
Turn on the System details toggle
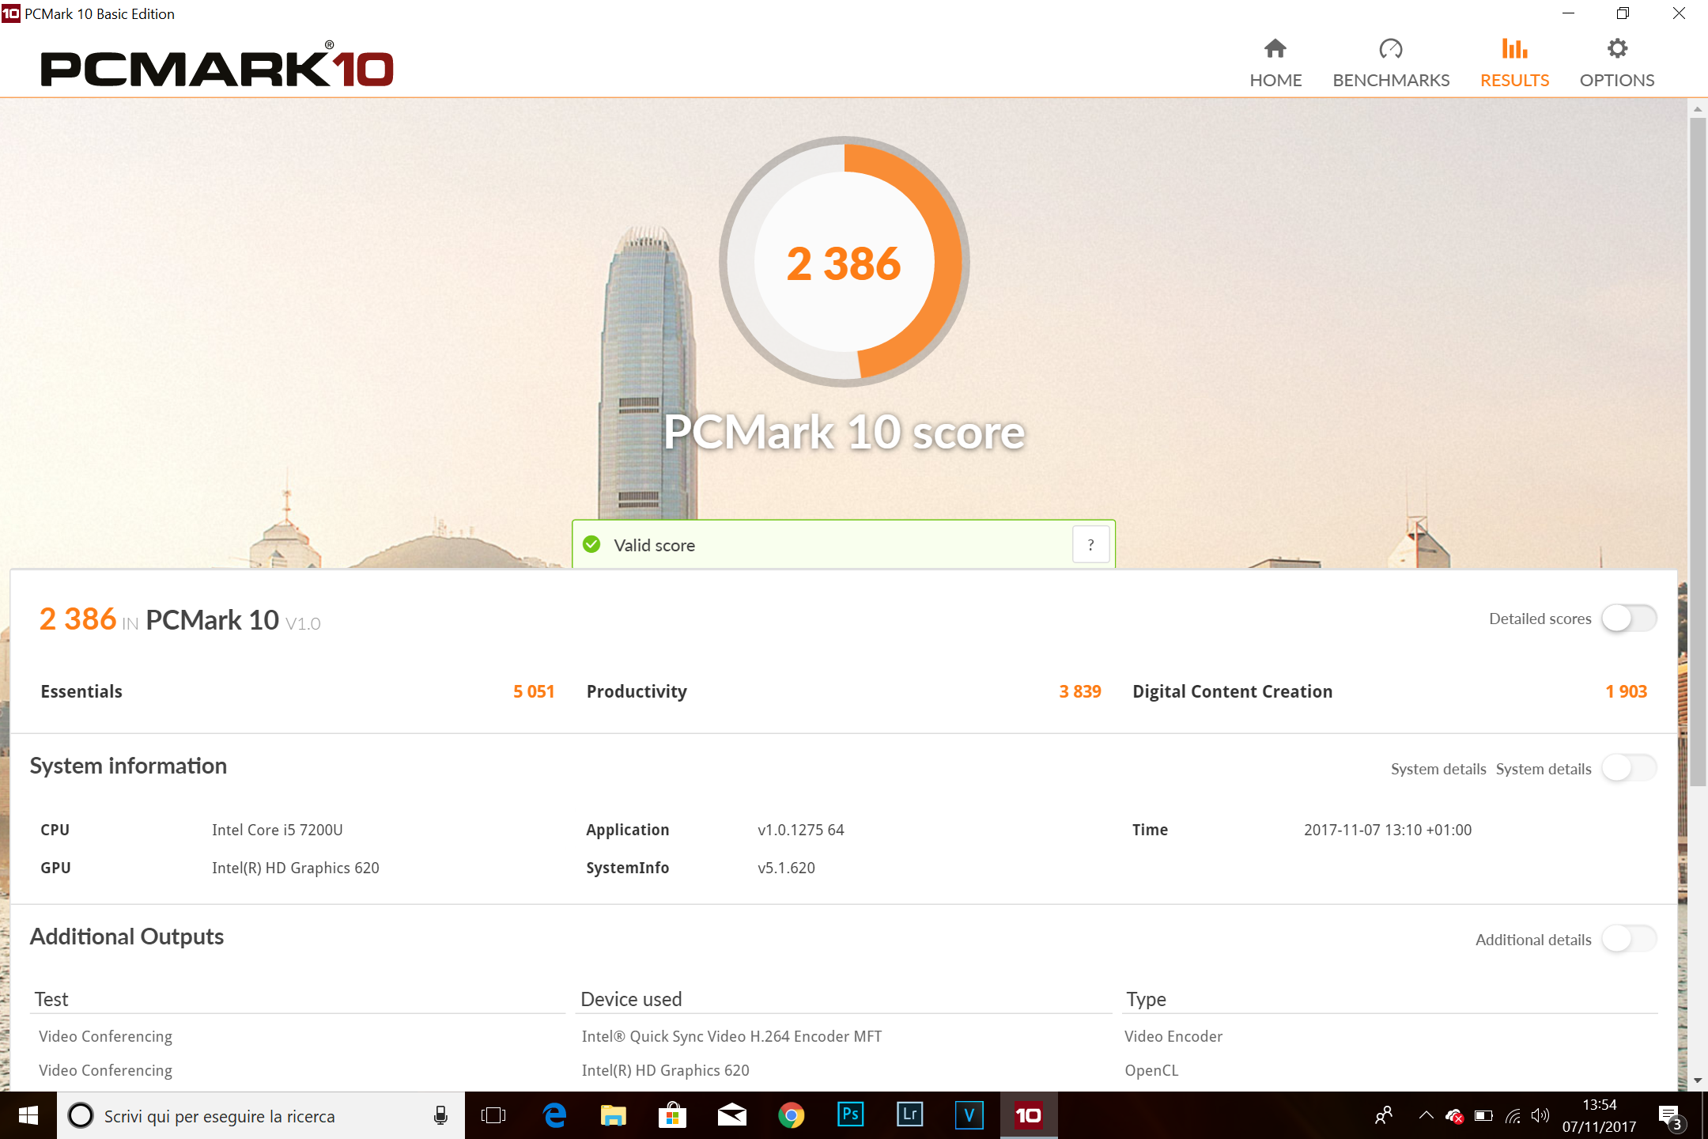tap(1628, 768)
